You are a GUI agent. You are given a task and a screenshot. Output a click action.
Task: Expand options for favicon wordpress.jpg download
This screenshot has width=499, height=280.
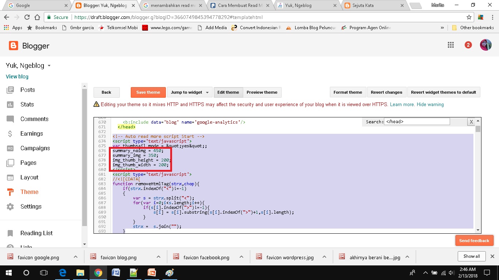click(324, 257)
